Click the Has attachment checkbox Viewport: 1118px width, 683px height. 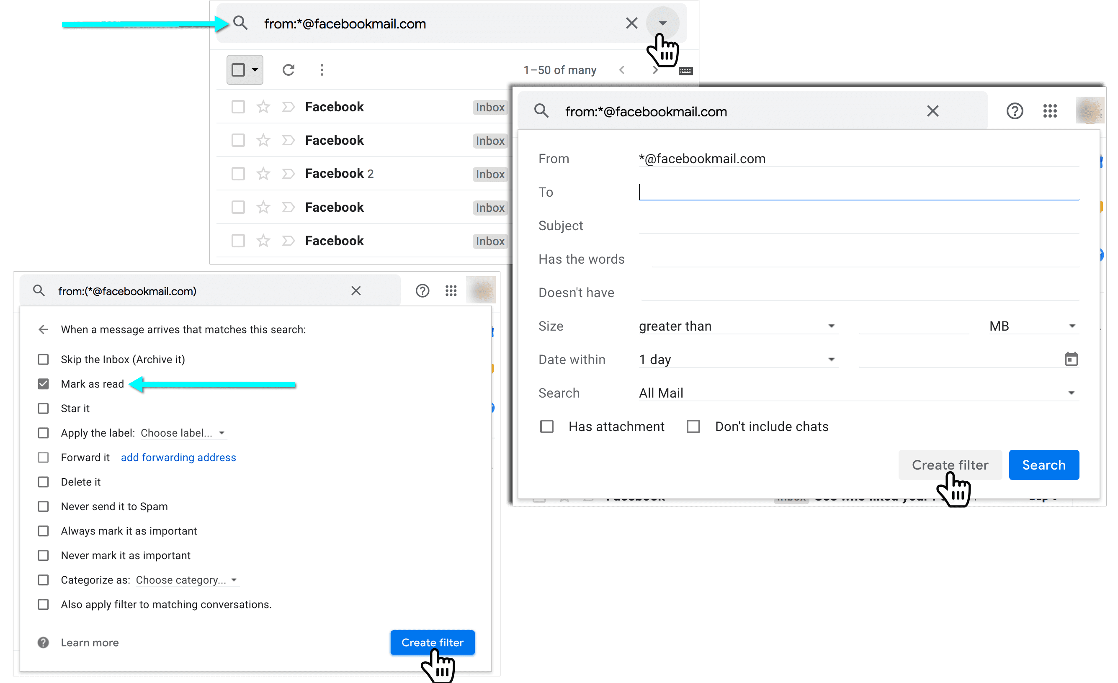pyautogui.click(x=549, y=426)
